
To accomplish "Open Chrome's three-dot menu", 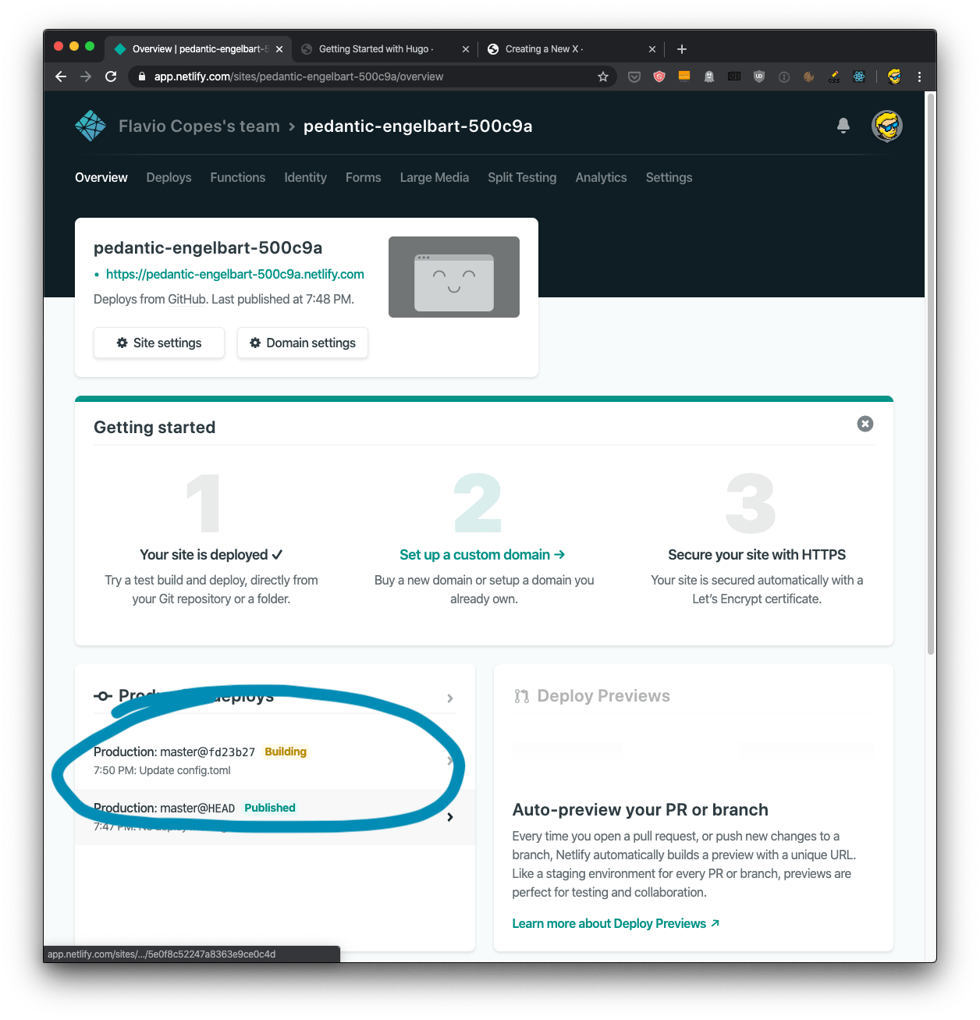I will [919, 76].
